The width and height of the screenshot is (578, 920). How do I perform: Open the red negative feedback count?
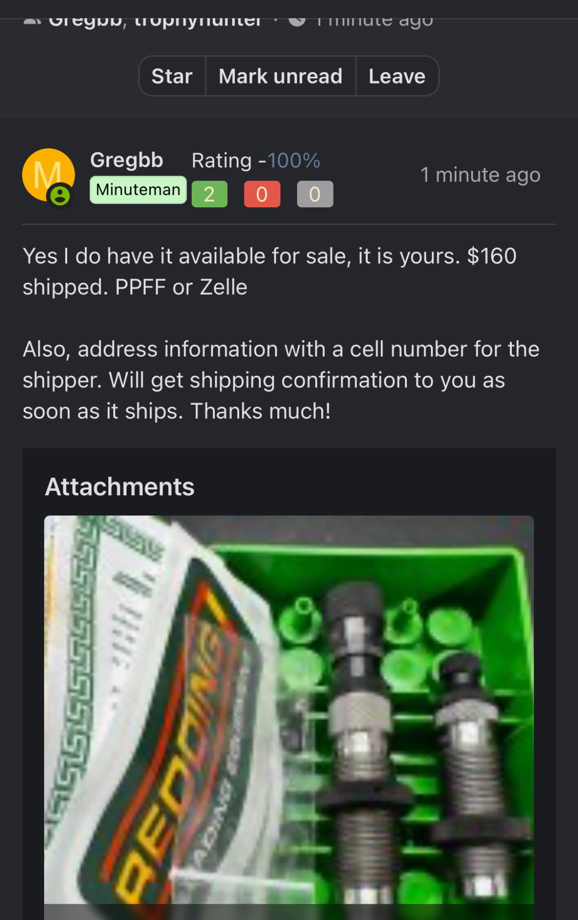262,194
